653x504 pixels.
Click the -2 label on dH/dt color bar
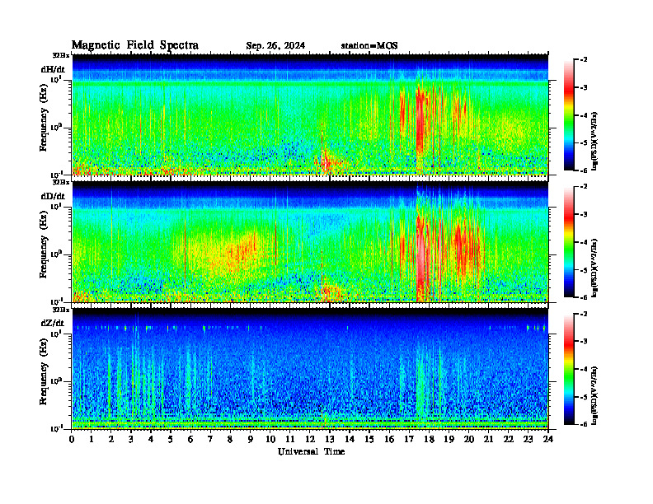[584, 60]
